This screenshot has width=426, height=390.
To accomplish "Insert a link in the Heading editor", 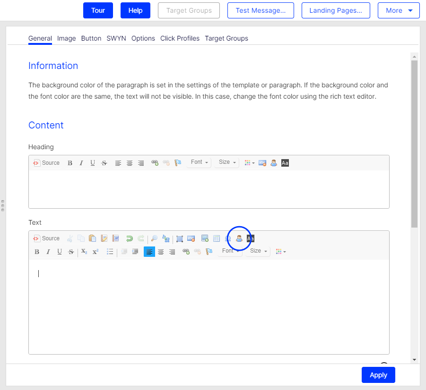I will pos(155,163).
